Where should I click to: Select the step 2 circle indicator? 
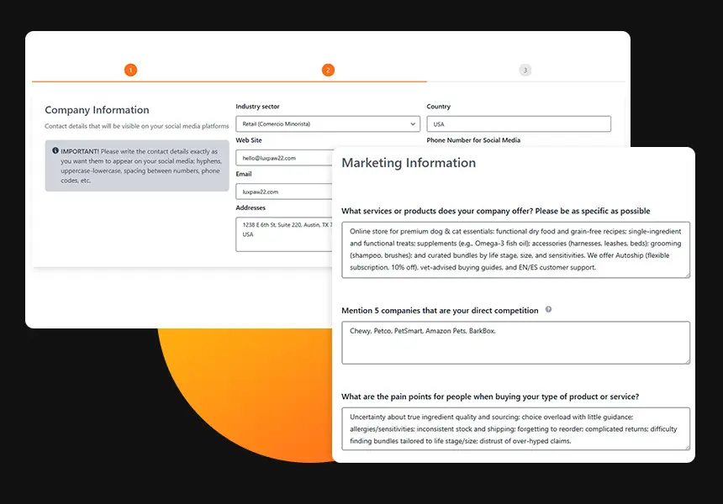328,71
